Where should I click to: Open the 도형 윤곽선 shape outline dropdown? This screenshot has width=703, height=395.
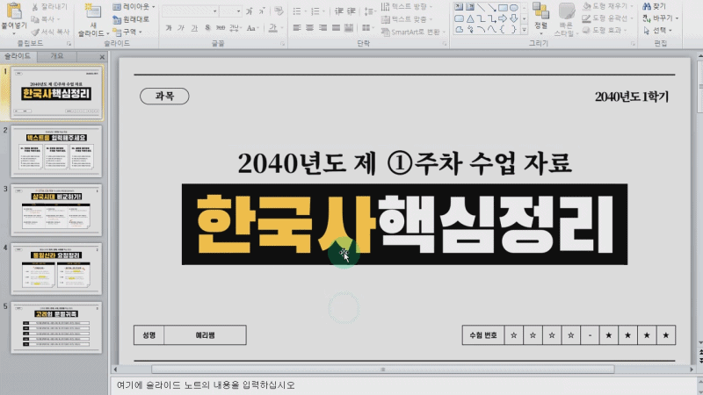608,18
